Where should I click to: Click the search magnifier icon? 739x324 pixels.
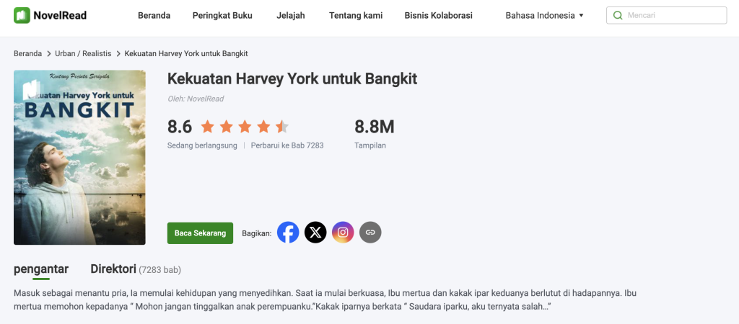(x=618, y=15)
